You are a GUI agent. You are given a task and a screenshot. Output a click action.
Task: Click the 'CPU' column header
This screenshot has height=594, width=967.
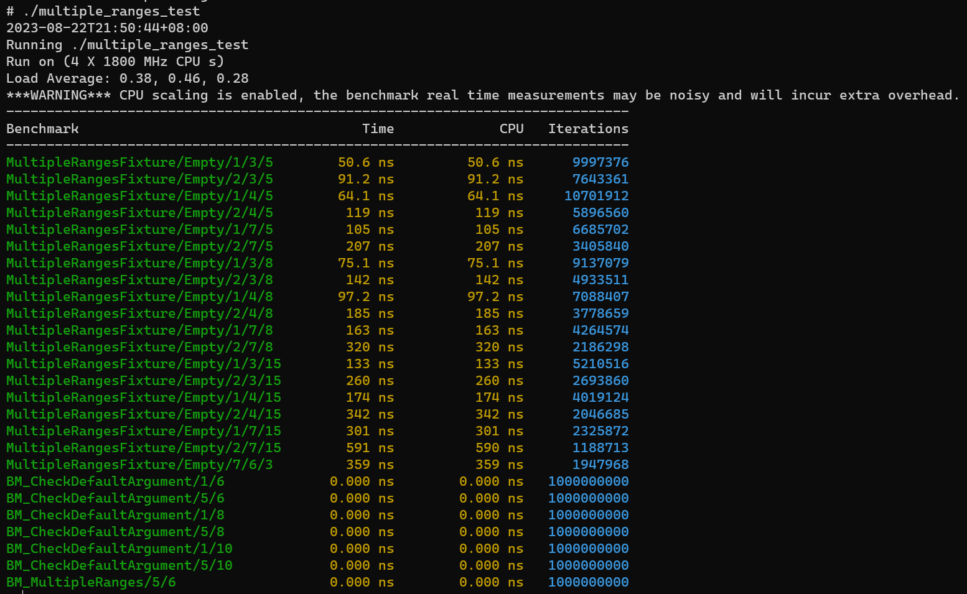coord(512,129)
